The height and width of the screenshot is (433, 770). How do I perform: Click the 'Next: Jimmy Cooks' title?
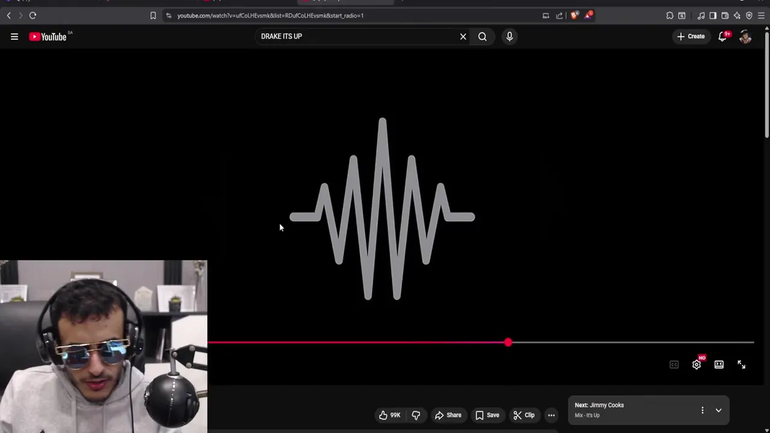coord(599,405)
